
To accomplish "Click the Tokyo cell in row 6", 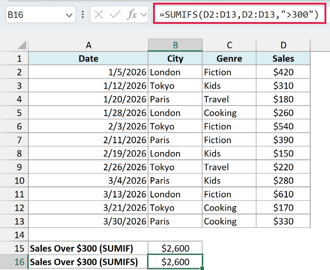I will click(x=175, y=126).
